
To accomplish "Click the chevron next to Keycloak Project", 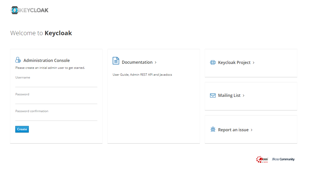I will [254, 63].
